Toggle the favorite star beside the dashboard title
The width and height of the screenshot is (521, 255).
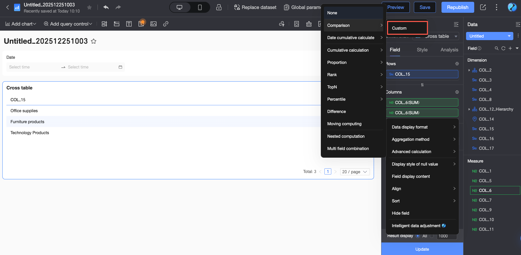point(94,41)
